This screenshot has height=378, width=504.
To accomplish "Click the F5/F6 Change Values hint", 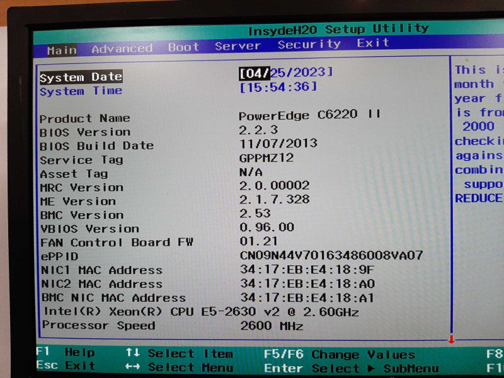I will pos(340,355).
